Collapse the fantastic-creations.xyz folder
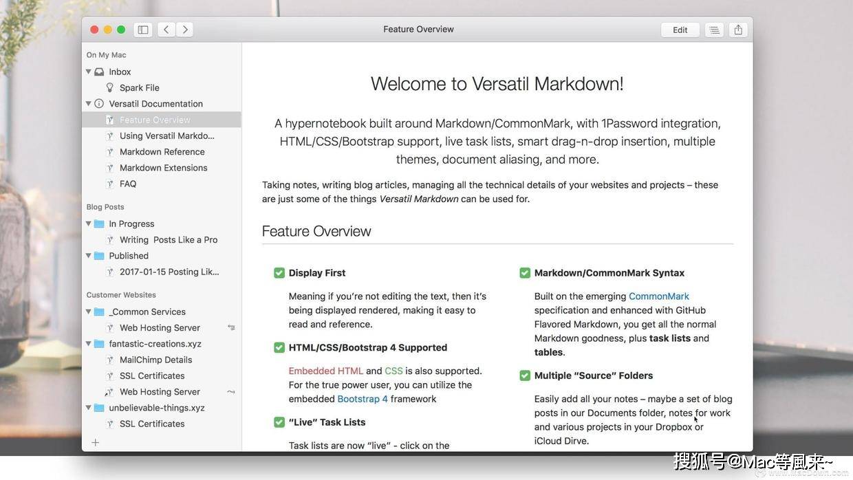The width and height of the screenshot is (853, 480). click(88, 344)
